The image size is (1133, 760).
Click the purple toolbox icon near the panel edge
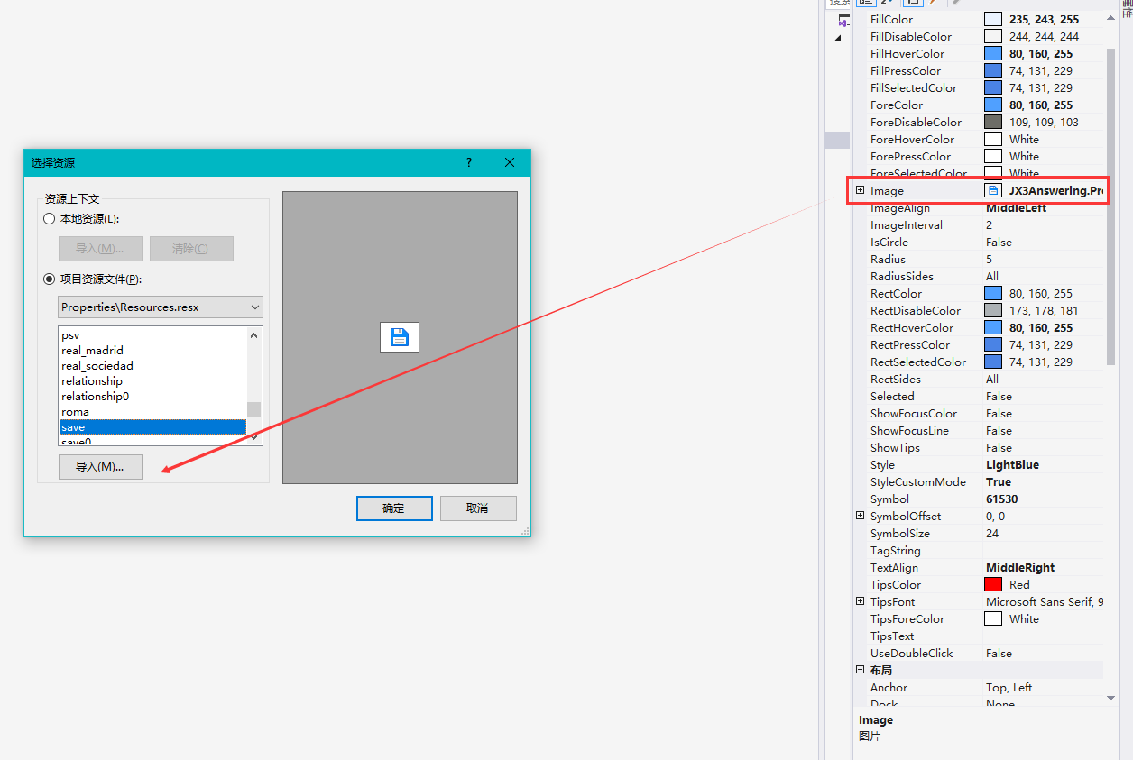843,21
